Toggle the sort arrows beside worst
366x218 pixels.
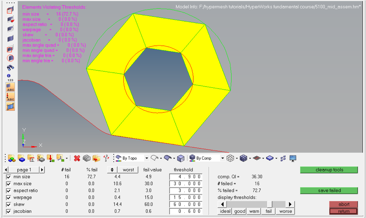[x=112, y=170]
